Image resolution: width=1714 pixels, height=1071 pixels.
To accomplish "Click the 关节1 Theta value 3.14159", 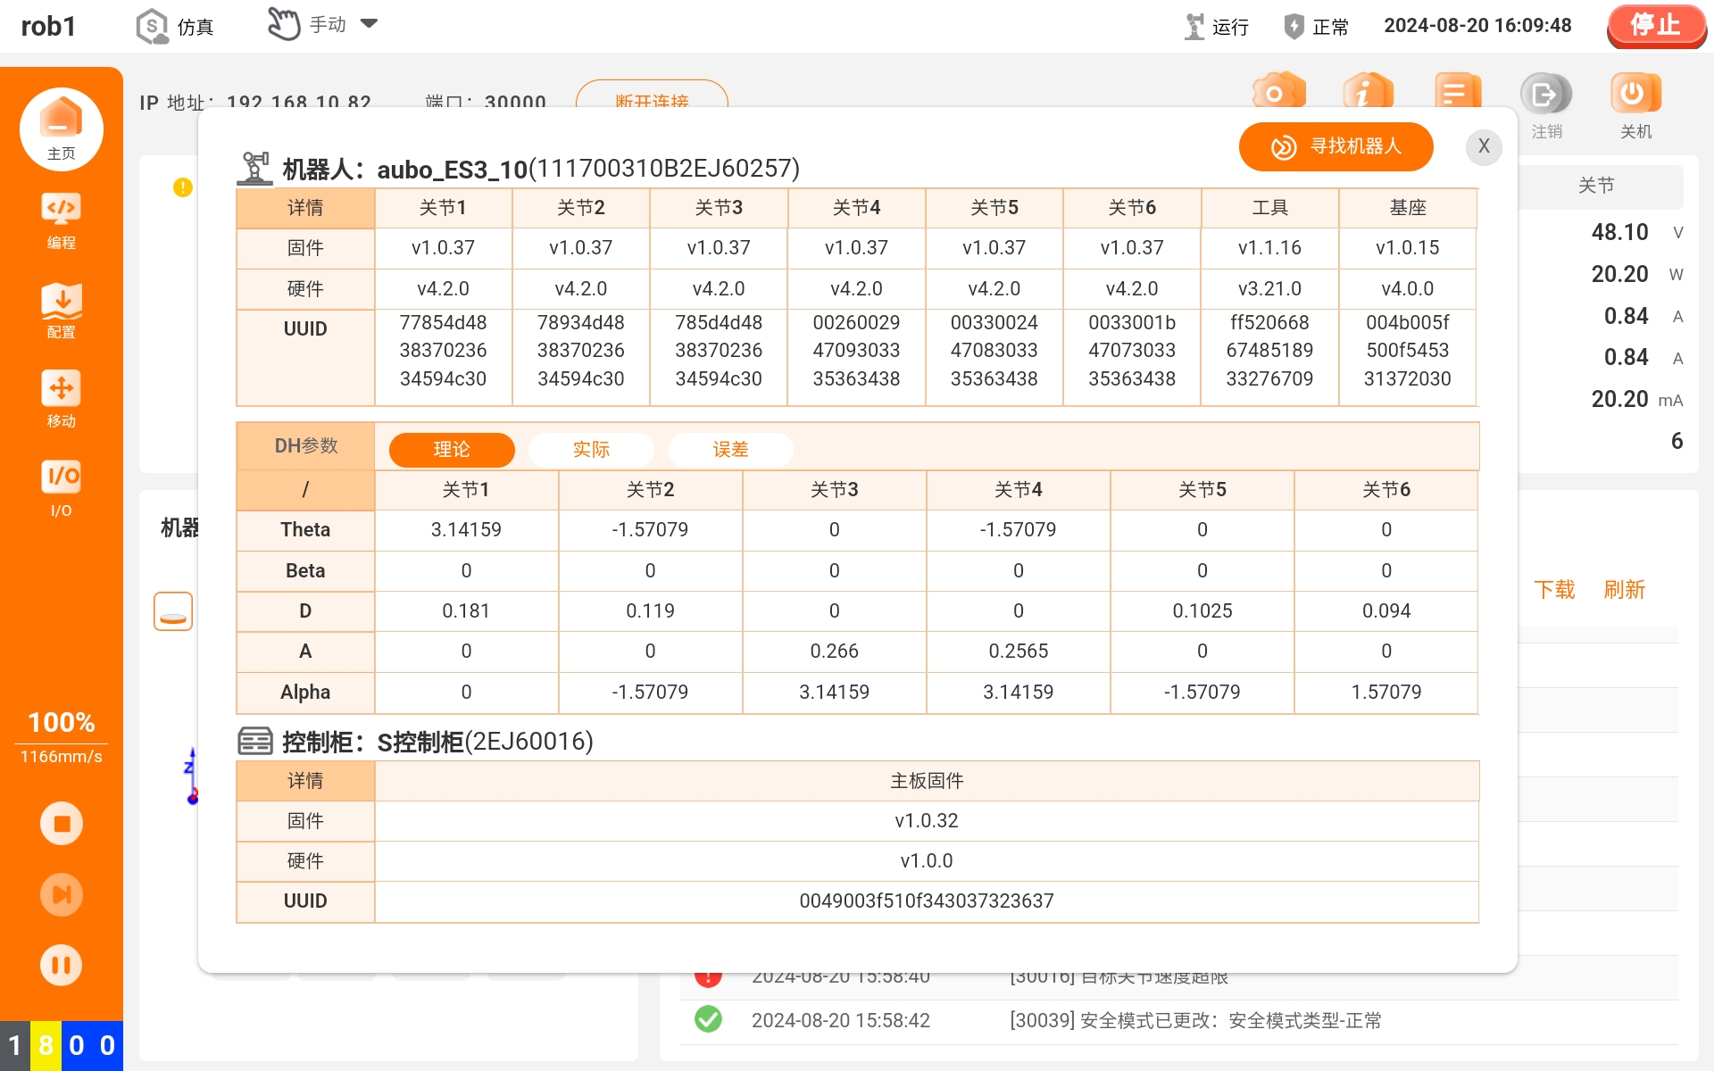I will point(466,530).
